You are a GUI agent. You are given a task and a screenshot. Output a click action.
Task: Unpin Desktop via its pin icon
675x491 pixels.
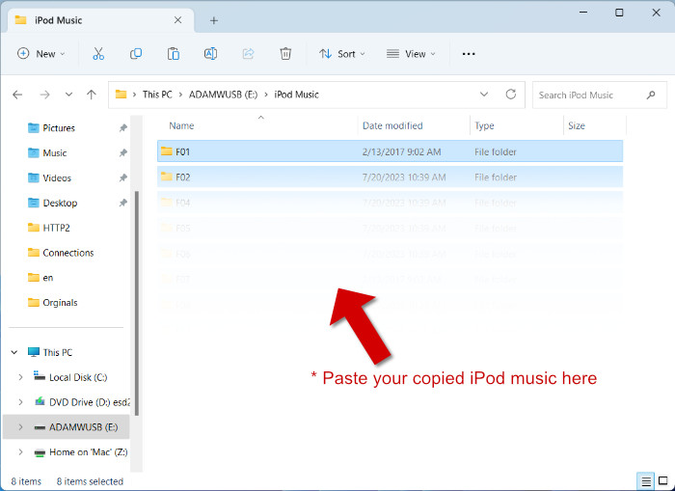(123, 203)
